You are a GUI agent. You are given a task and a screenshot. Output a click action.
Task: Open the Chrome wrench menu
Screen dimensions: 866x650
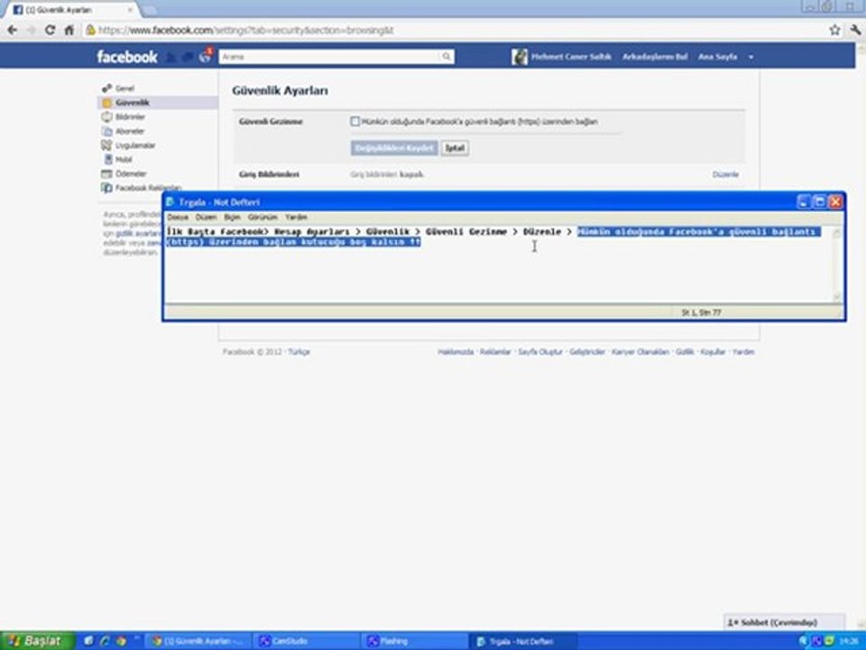click(x=855, y=31)
